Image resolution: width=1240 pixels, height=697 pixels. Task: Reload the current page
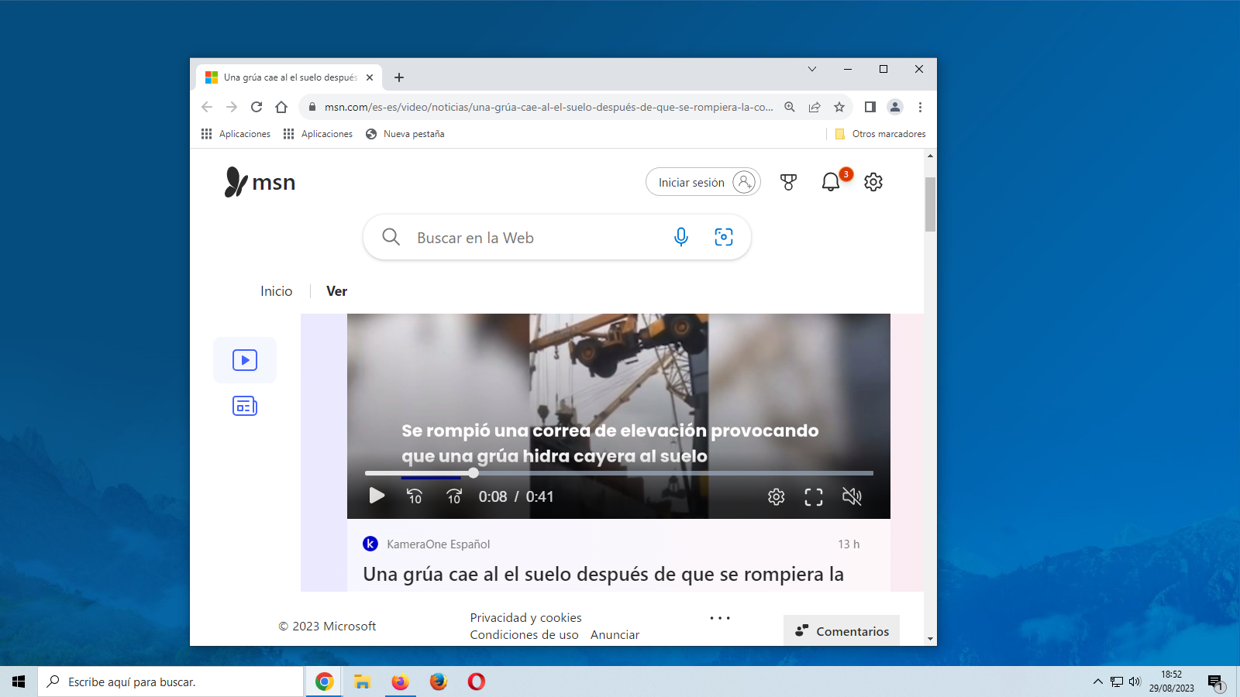[257, 107]
